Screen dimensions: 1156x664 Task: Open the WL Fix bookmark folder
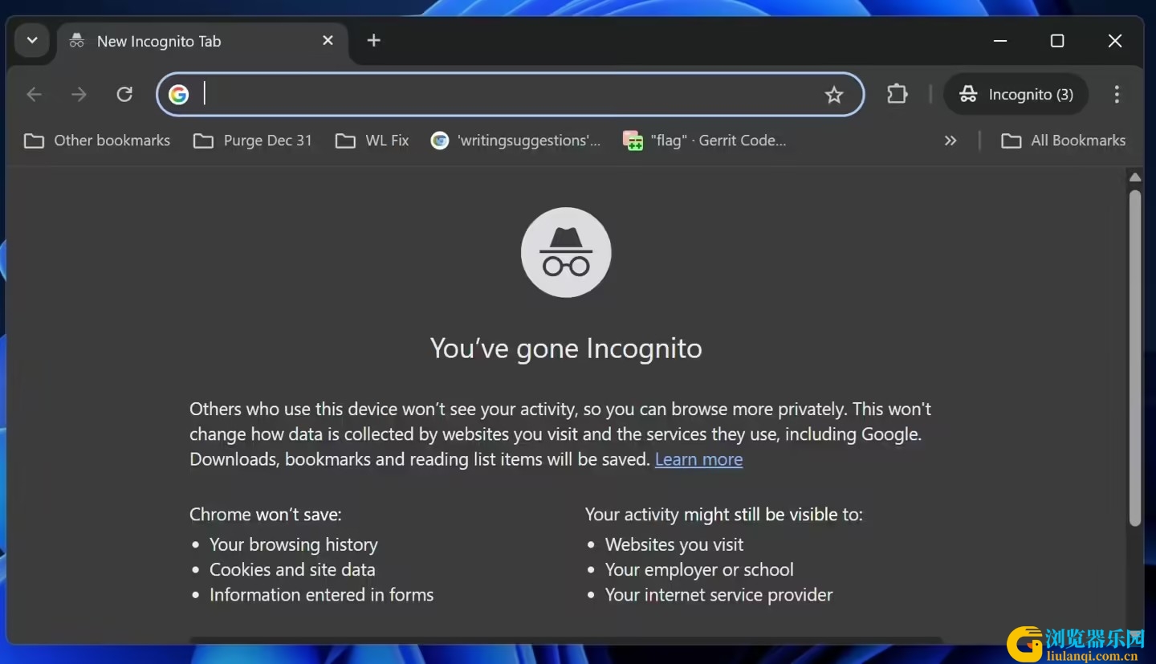(372, 141)
